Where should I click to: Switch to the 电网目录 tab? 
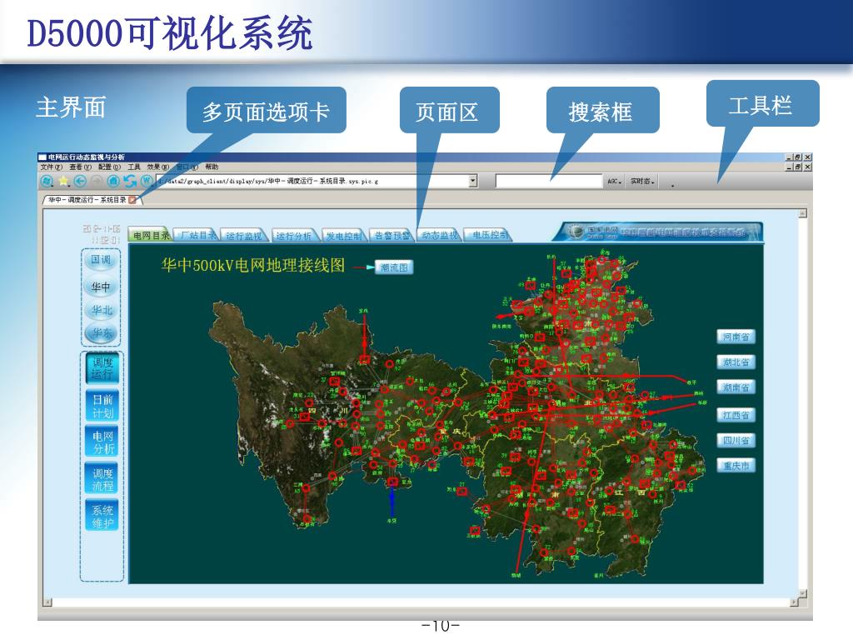[150, 235]
